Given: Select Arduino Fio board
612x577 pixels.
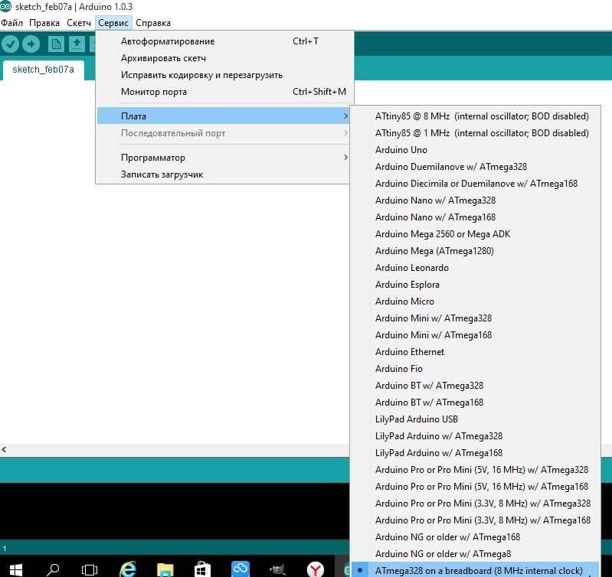Looking at the screenshot, I should pos(475,368).
